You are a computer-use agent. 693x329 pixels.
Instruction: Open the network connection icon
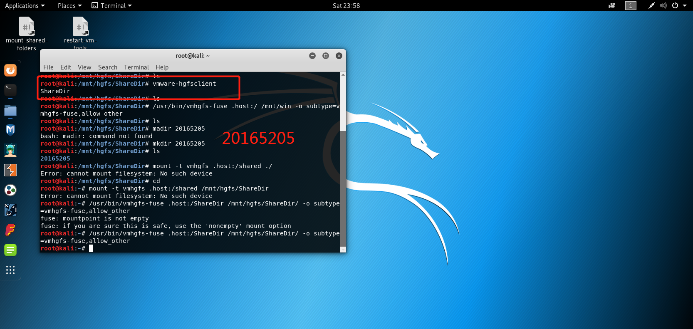click(x=651, y=5)
